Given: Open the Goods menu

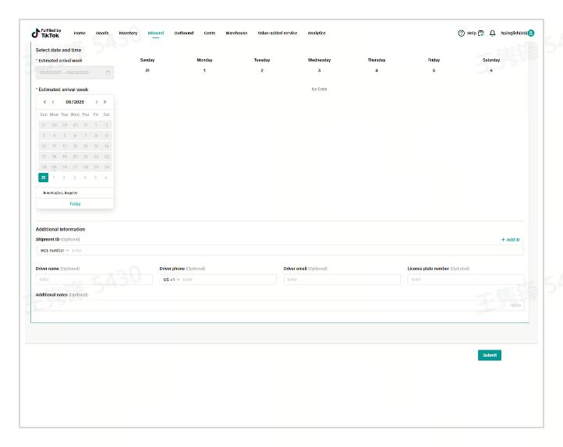Looking at the screenshot, I should tap(102, 33).
